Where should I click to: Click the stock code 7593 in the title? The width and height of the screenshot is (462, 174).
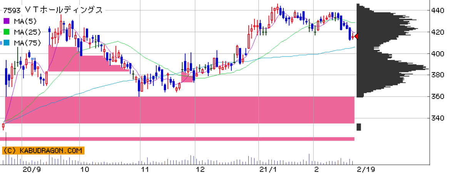11,10
